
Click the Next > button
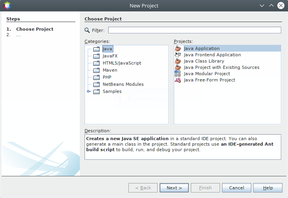coord(174,188)
